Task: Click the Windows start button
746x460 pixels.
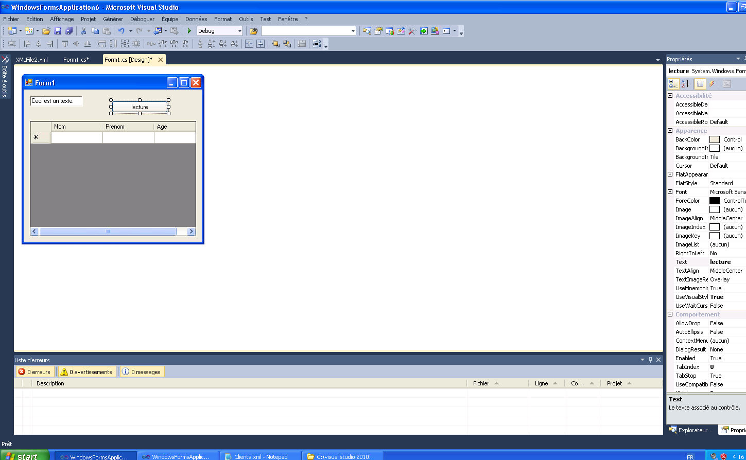Action: (x=25, y=455)
